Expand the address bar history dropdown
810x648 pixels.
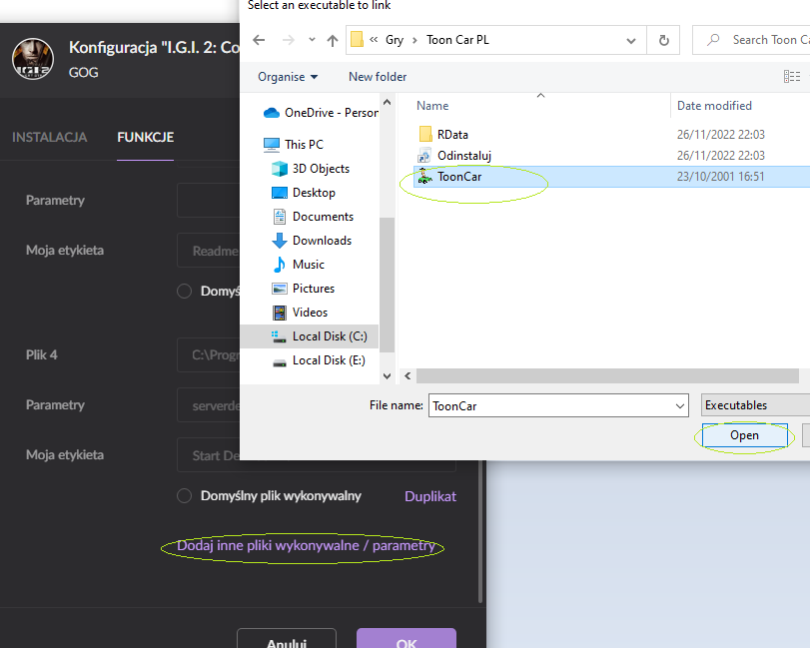pyautogui.click(x=631, y=40)
